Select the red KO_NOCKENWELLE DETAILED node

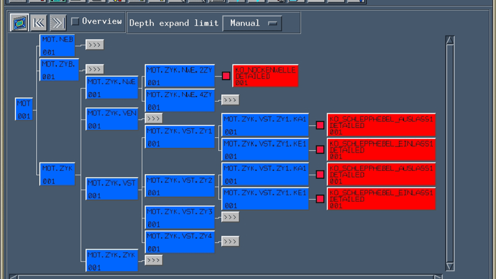[x=265, y=76]
